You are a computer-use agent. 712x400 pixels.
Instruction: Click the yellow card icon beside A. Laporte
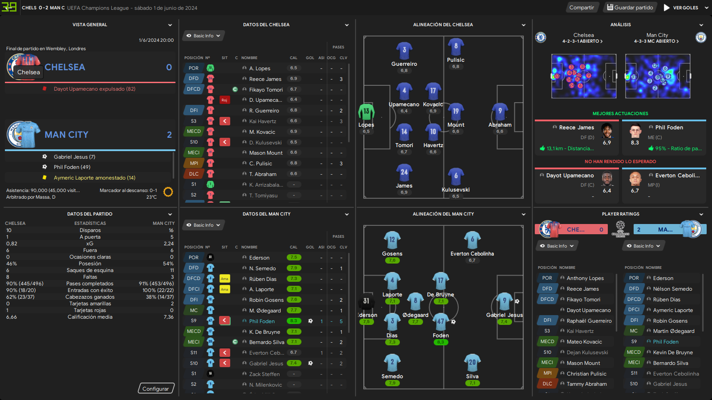[x=225, y=289]
